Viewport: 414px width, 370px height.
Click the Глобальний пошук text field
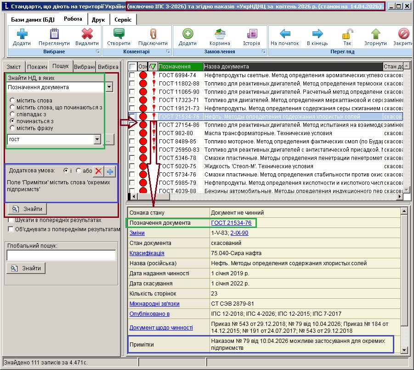(x=61, y=256)
